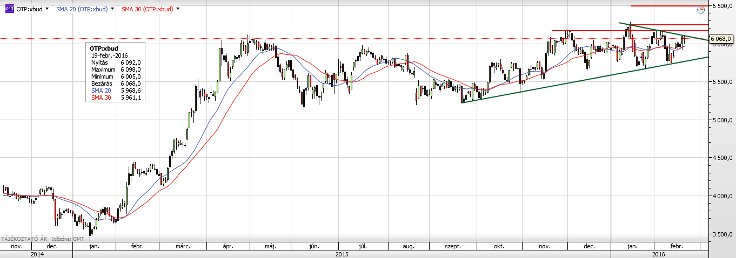The height and width of the screenshot is (258, 736).
Task: Click the current price tag 6 068,0
Action: coord(721,39)
